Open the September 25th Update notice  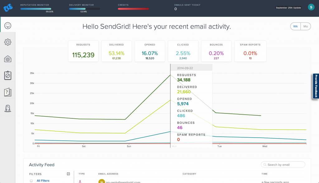coord(288,7)
